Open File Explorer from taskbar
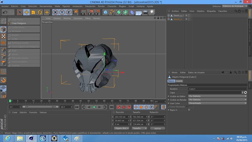 [x=20, y=139]
